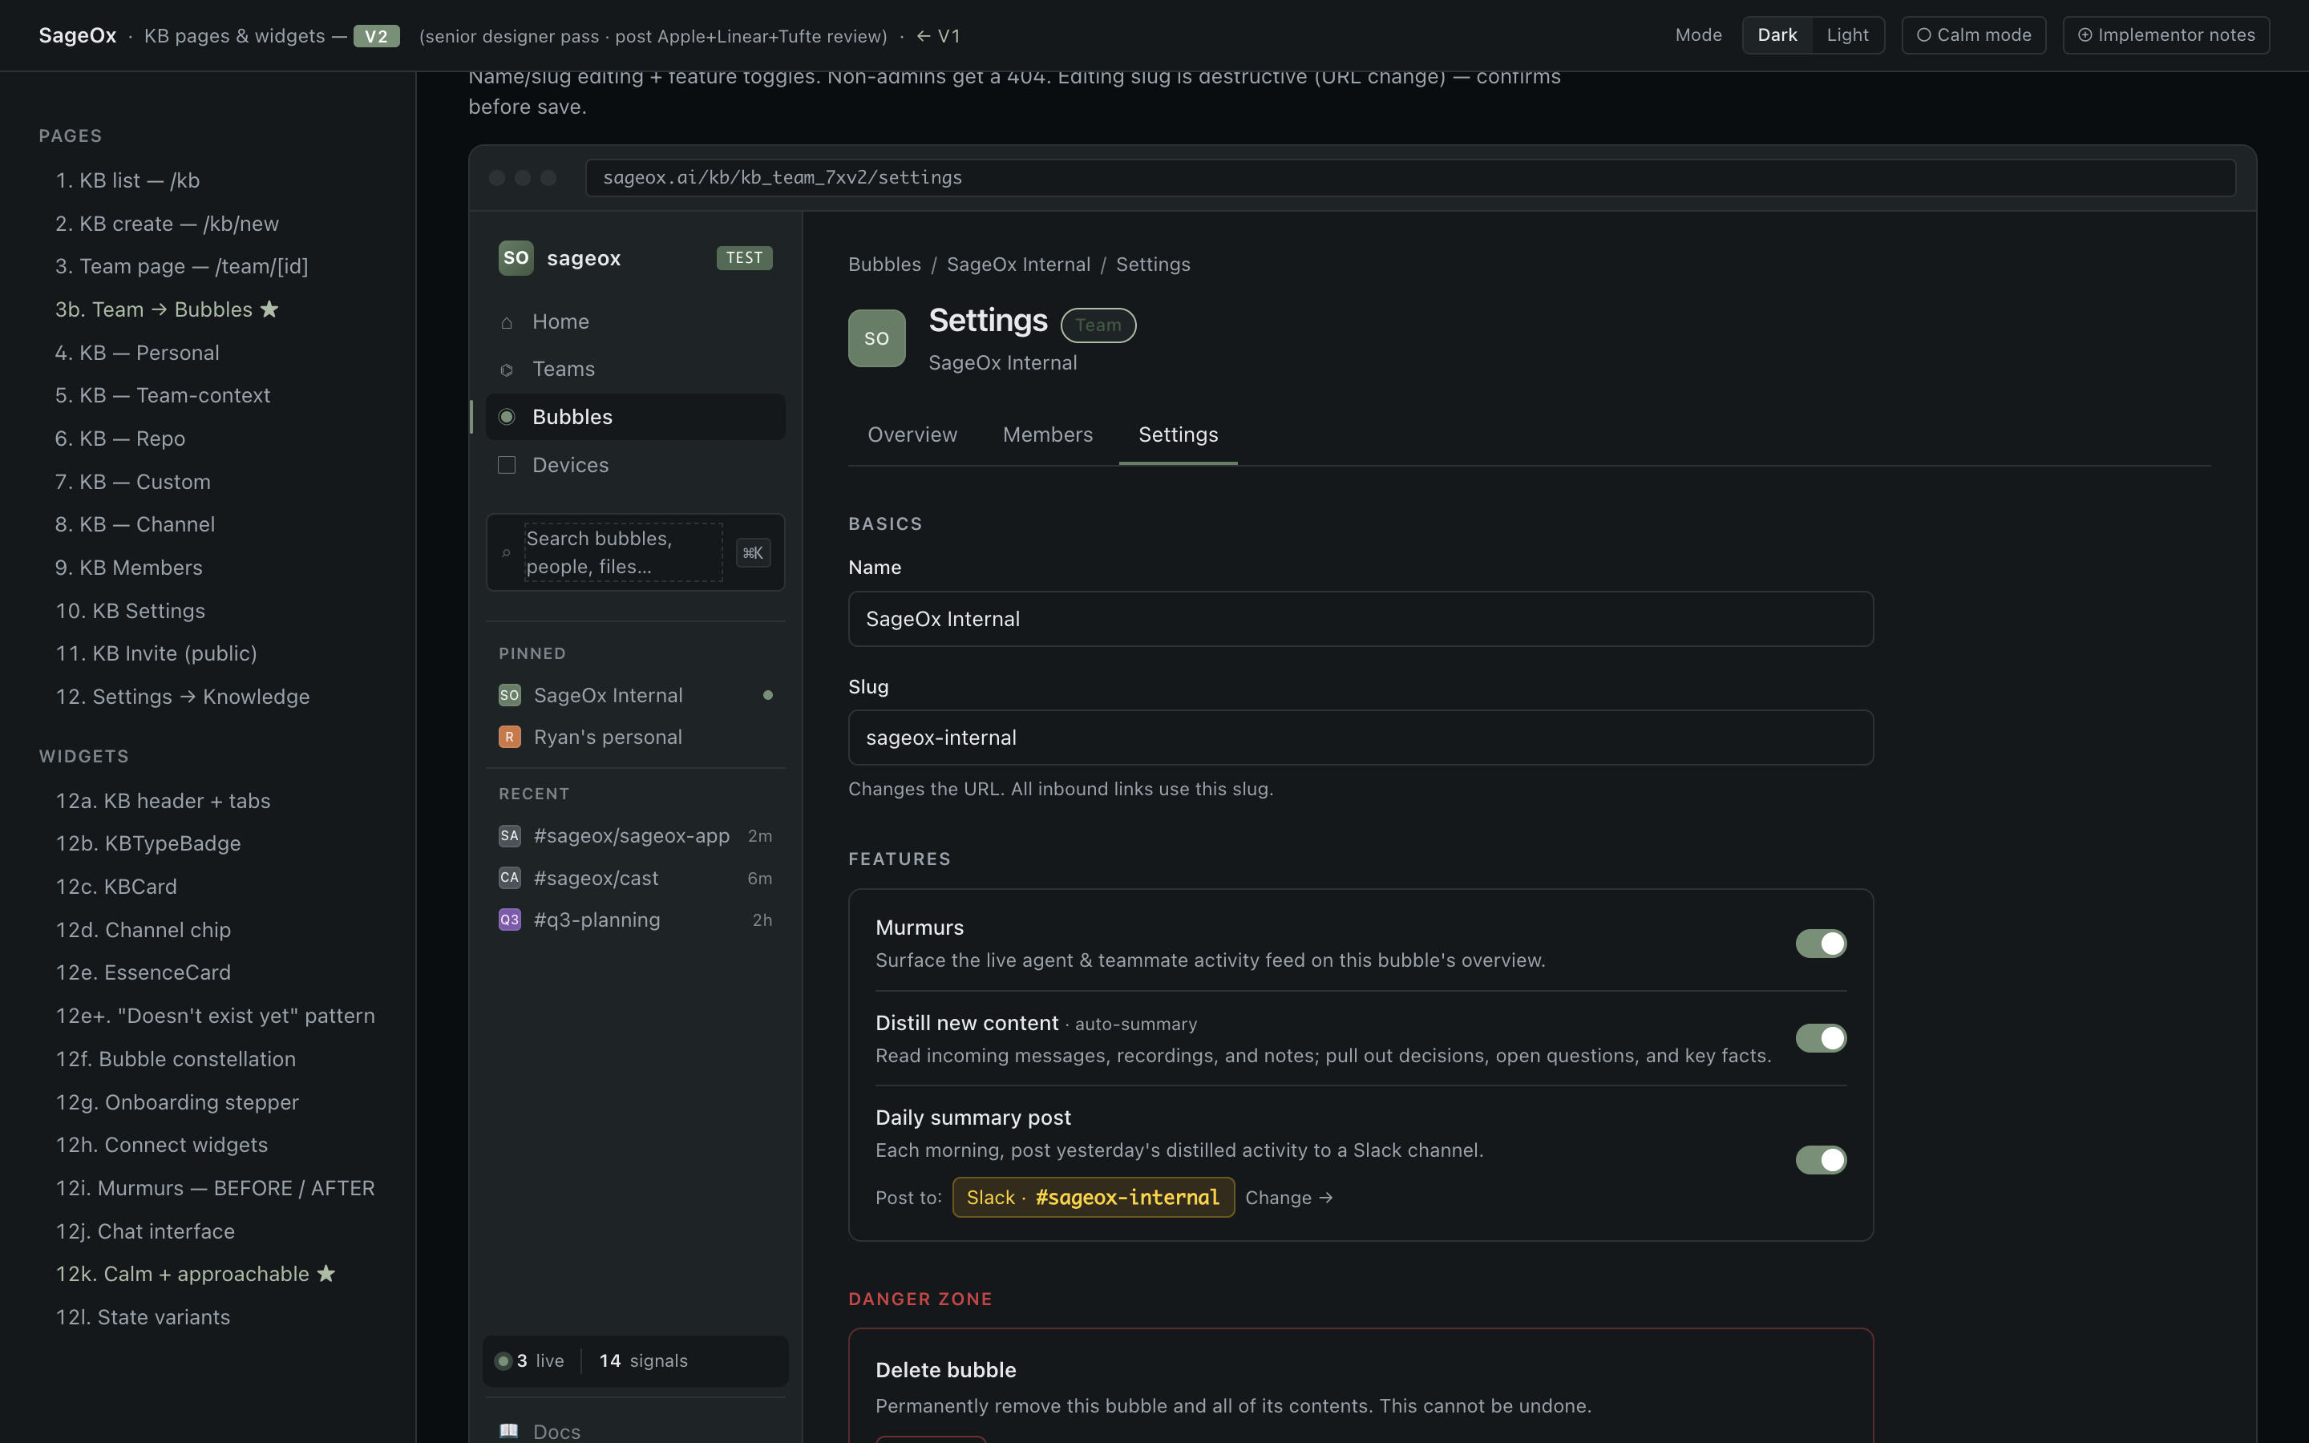Click star next to Calm + approachable
The width and height of the screenshot is (2309, 1443).
point(326,1273)
